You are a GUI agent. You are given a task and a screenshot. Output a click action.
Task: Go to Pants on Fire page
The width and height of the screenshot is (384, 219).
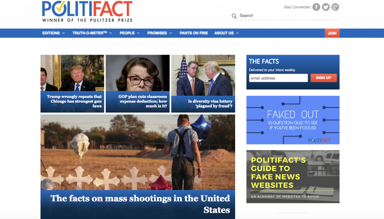tap(194, 33)
